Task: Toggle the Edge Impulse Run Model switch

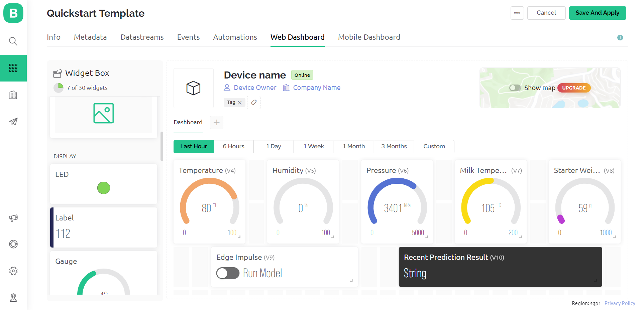Action: click(x=228, y=273)
